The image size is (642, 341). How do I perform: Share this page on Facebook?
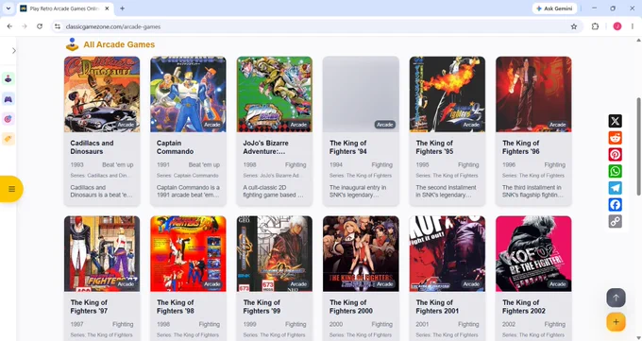(615, 205)
